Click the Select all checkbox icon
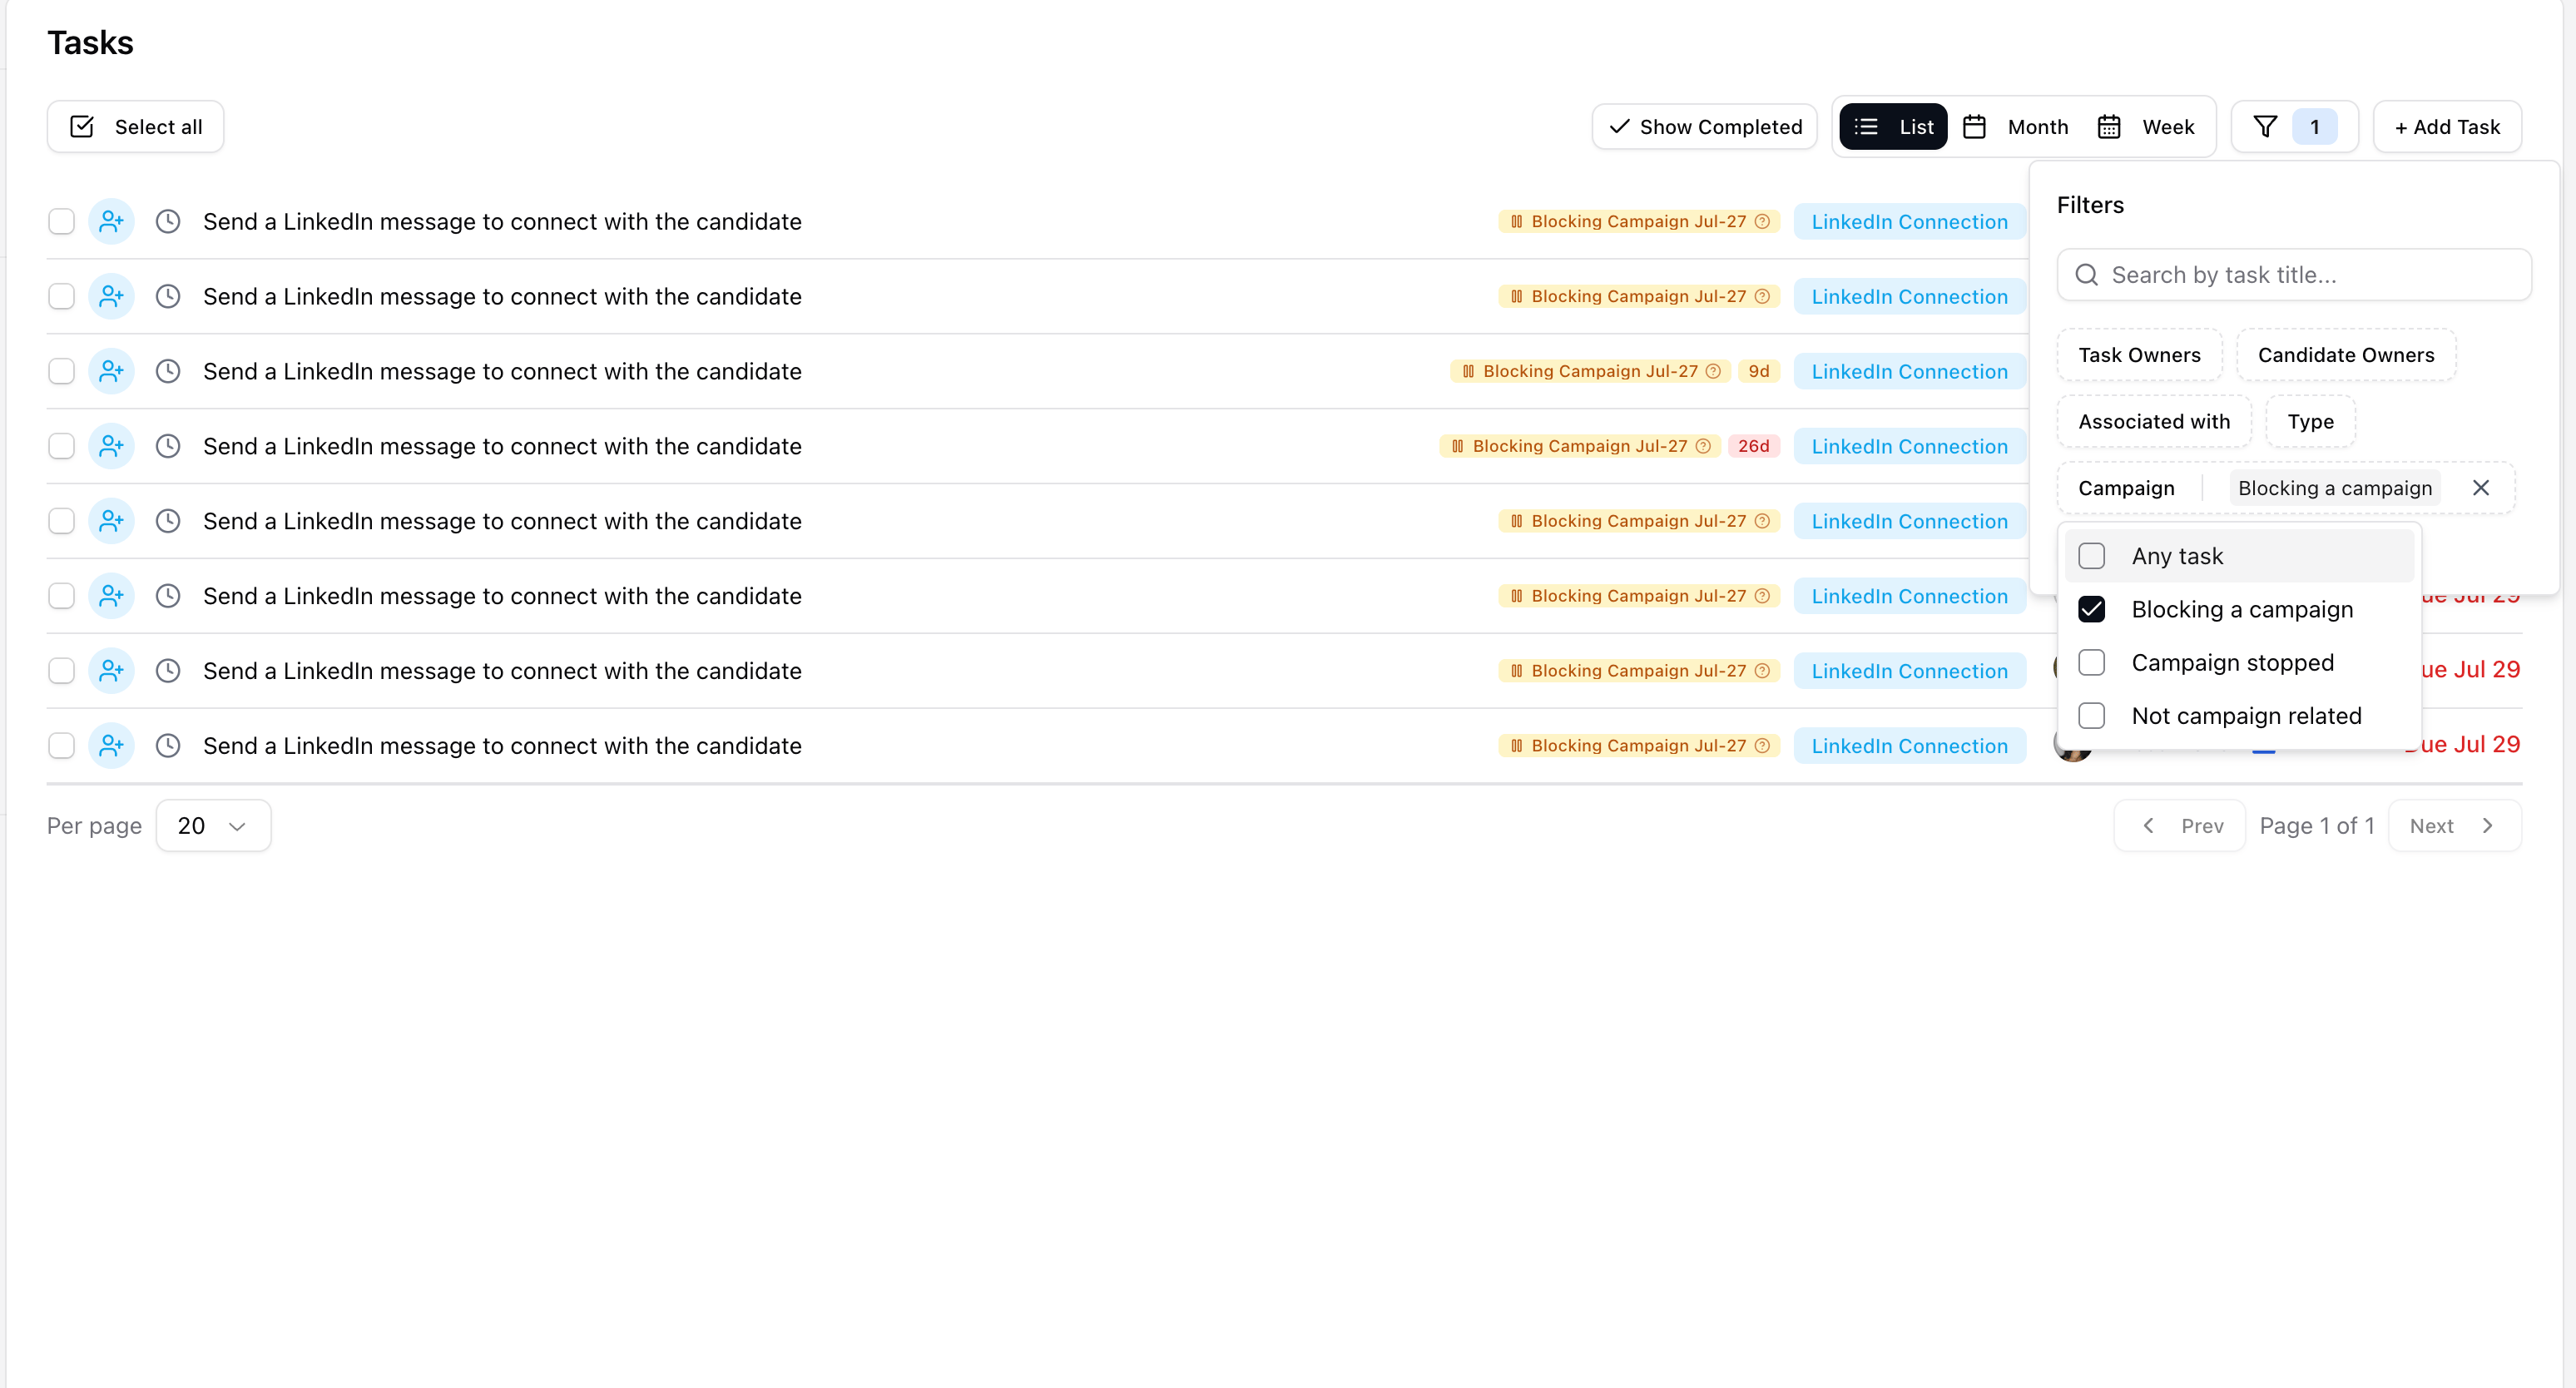This screenshot has width=2576, height=1388. [x=82, y=127]
